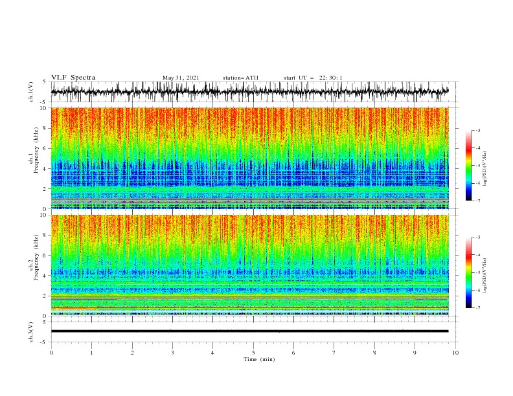The width and height of the screenshot is (513, 396).
Task: Click the 'ch.3(V)' axis label
Action: click(x=31, y=332)
